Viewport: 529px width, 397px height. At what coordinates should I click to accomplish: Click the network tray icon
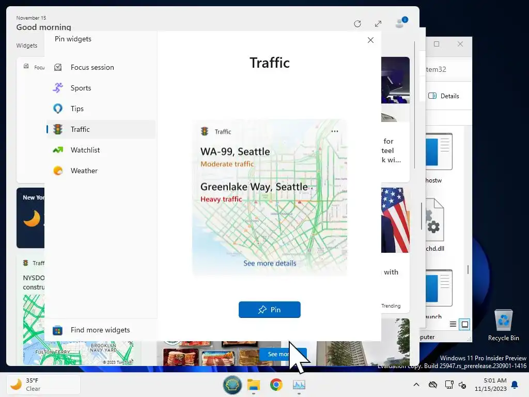pos(449,385)
